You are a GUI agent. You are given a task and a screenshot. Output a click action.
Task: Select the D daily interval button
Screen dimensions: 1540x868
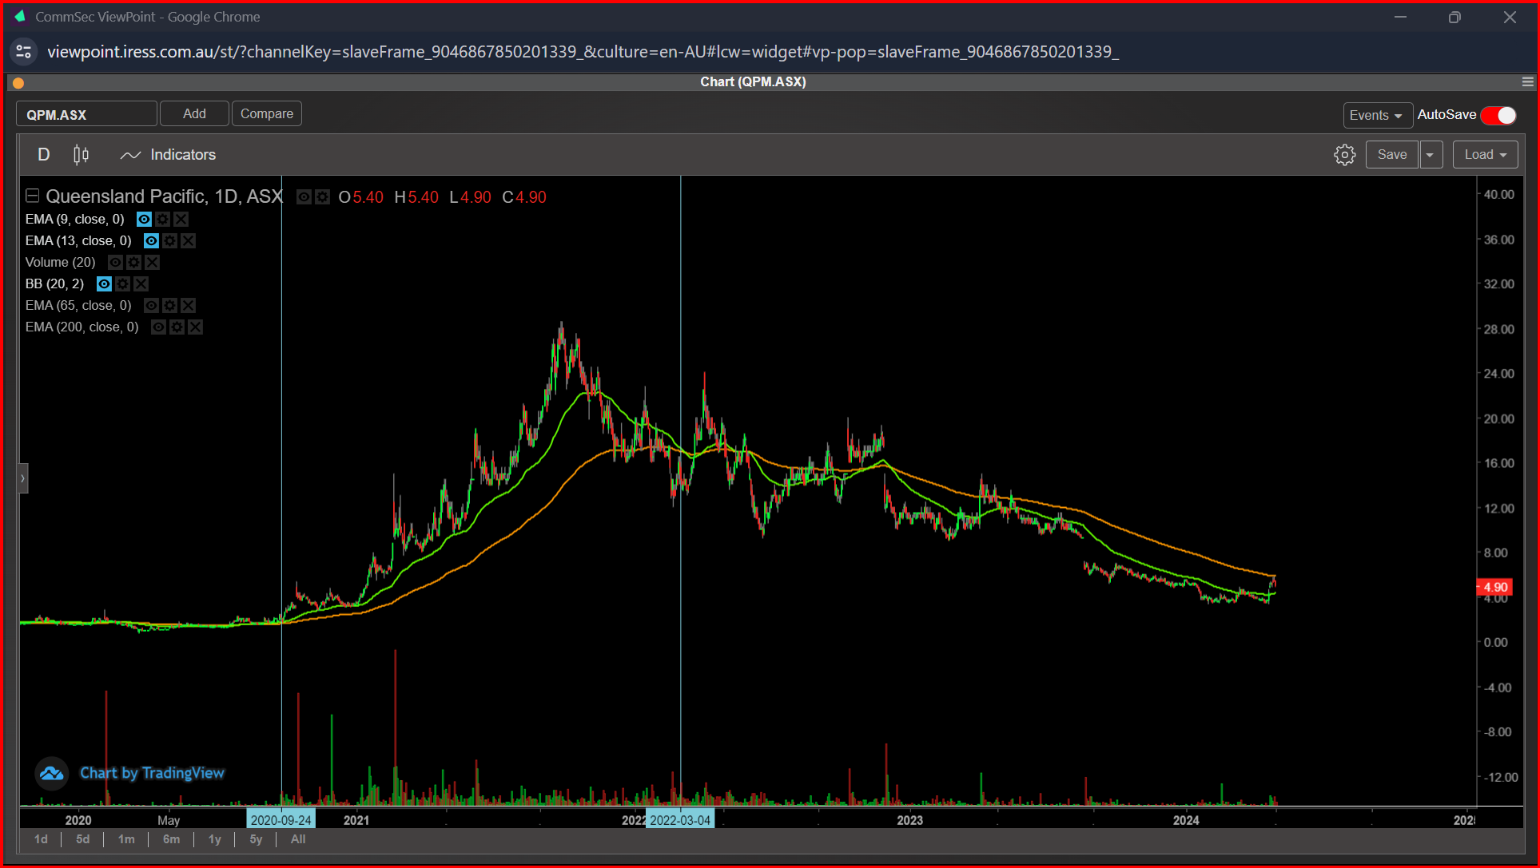[x=44, y=155]
